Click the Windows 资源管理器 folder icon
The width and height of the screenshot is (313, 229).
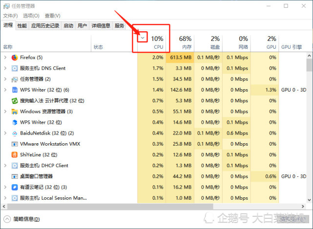[x=15, y=112]
